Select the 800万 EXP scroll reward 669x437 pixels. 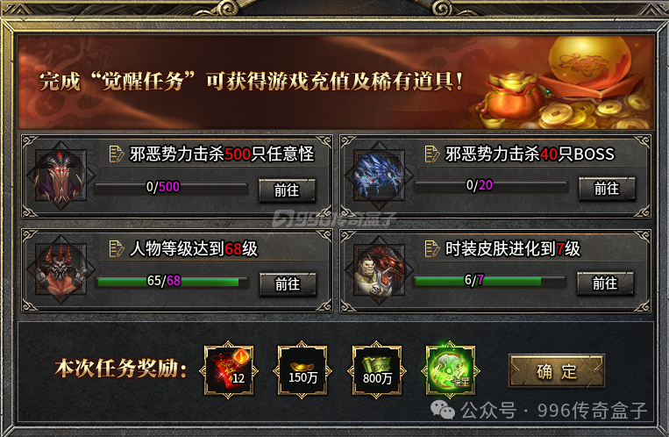(377, 370)
